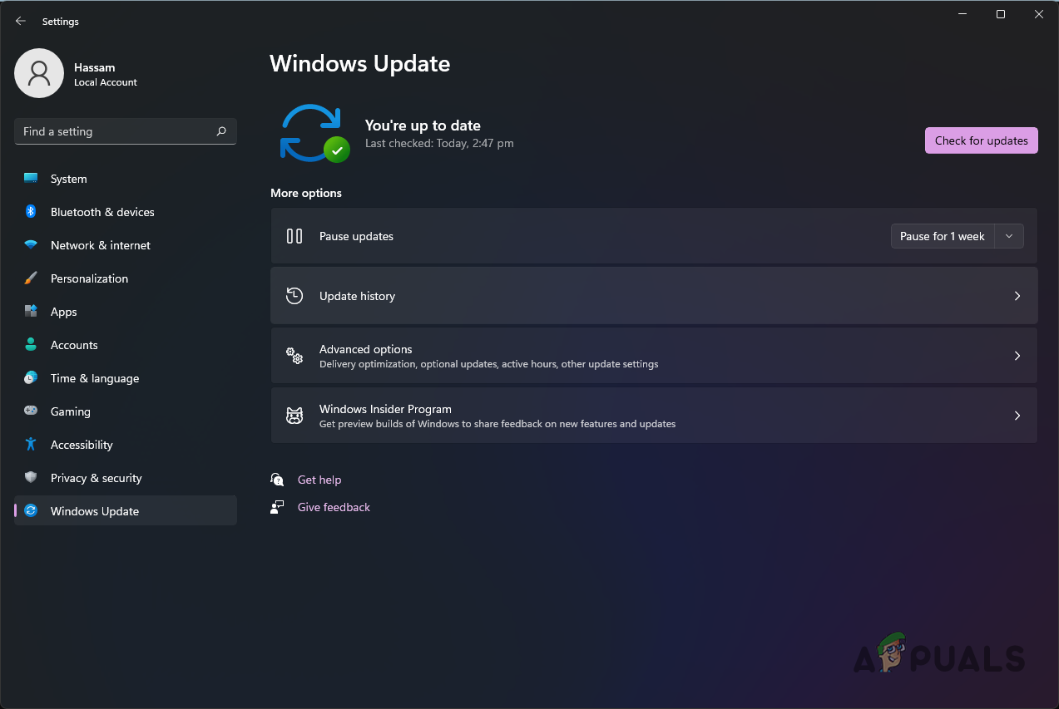Open the Pause updates duration dropdown
The height and width of the screenshot is (709, 1059).
(x=1008, y=236)
